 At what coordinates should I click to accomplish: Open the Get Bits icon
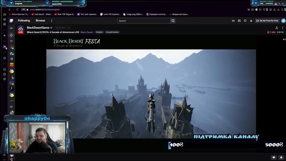point(251,21)
